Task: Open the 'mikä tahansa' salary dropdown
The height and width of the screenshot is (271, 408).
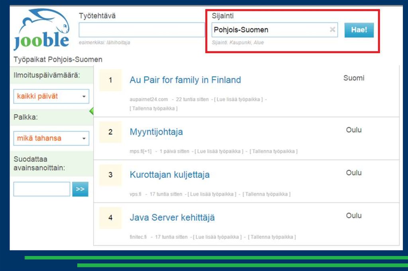Action: [x=51, y=138]
